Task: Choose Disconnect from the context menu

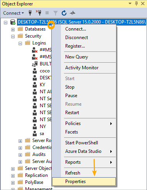Action: pyautogui.click(x=84, y=38)
